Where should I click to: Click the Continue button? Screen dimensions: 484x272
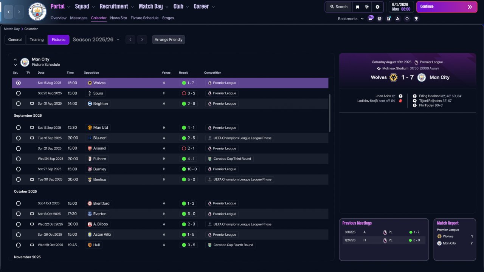click(x=446, y=7)
